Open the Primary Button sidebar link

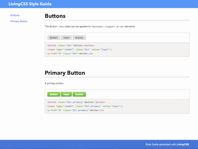click(x=19, y=21)
